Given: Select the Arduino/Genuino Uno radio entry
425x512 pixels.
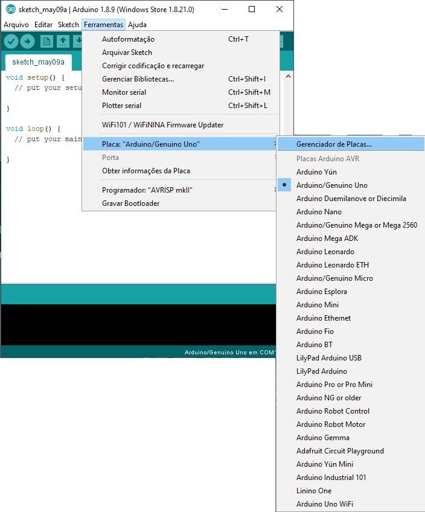Looking at the screenshot, I should 351,185.
